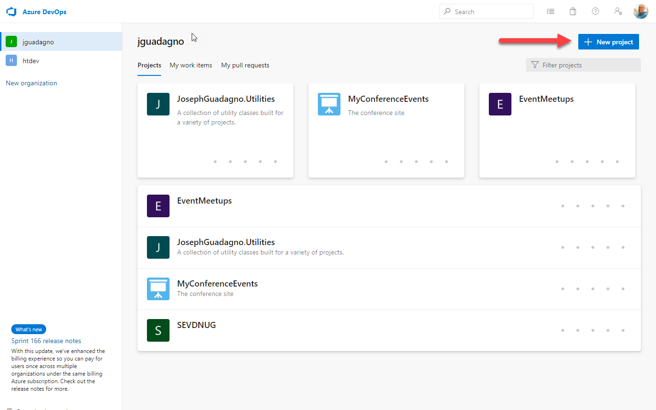Click the user profile avatar photo

(641, 11)
